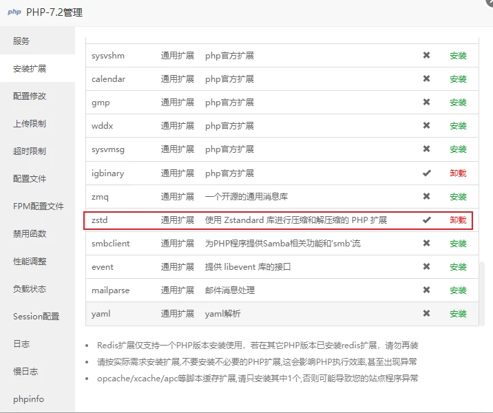Click the X status icon for sysvshm
The width and height of the screenshot is (493, 413).
[426, 56]
